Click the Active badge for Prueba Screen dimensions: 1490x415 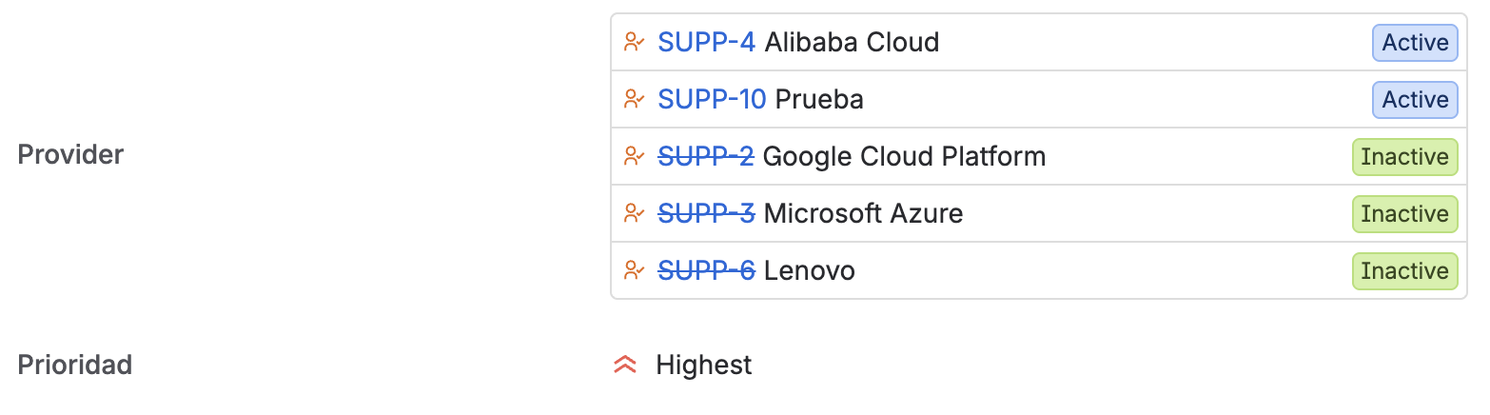click(1415, 100)
